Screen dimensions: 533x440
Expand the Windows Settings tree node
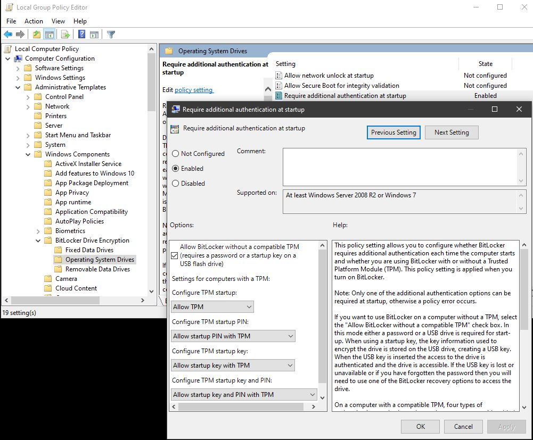(x=18, y=78)
